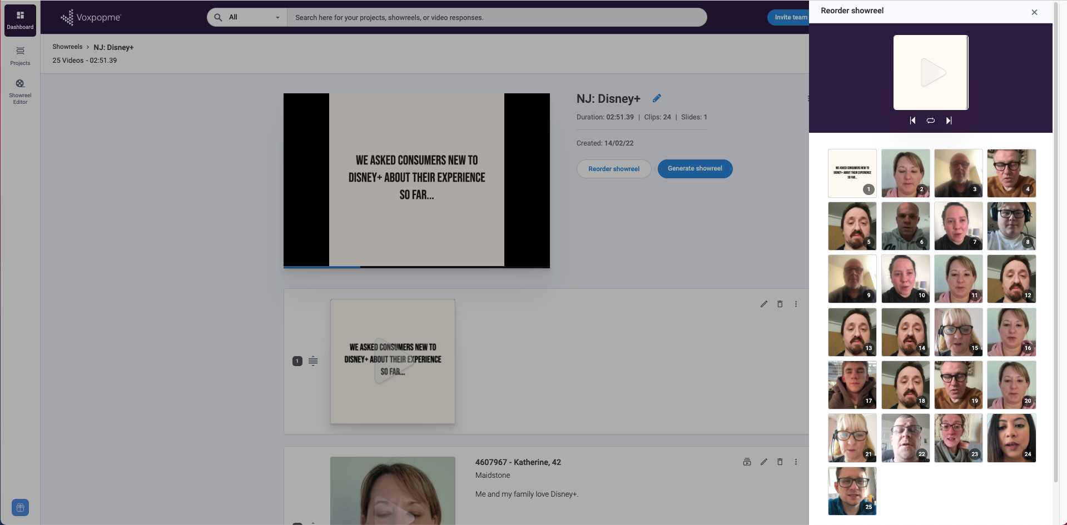Edit the title slide clip with pencil icon
Screen dimensions: 1067x525
pyautogui.click(x=764, y=304)
